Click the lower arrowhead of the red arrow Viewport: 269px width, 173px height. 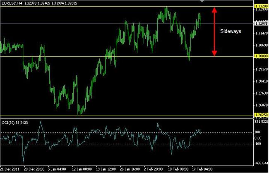[214, 53]
